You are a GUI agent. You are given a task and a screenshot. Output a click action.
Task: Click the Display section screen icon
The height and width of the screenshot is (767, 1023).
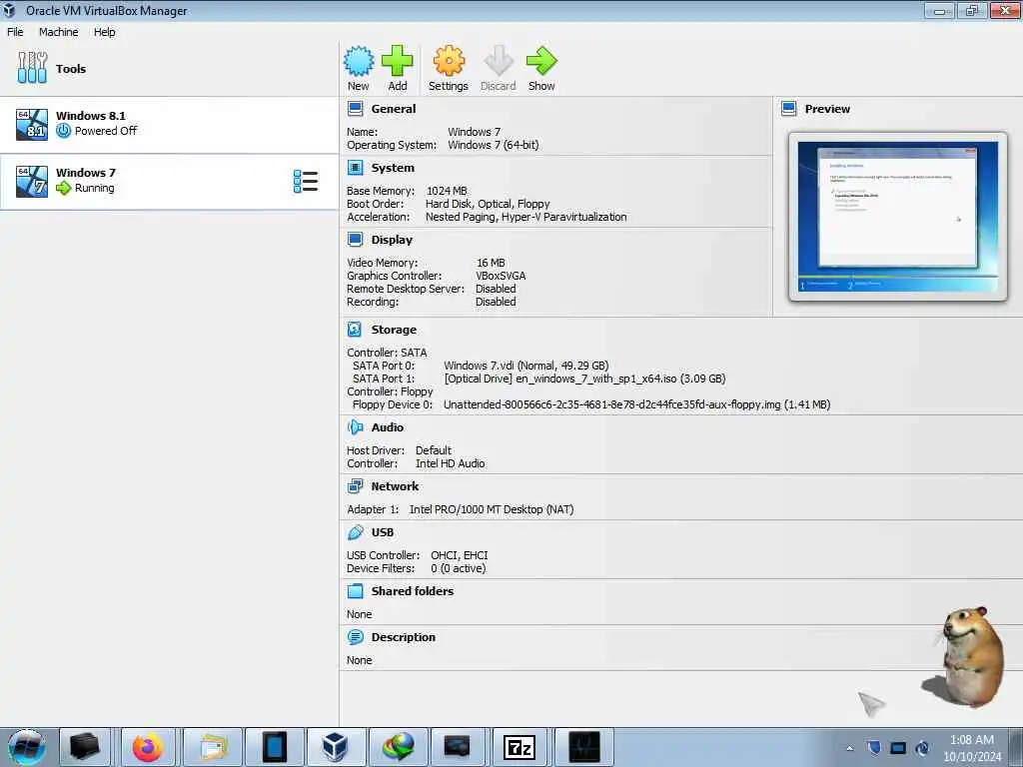click(x=355, y=240)
